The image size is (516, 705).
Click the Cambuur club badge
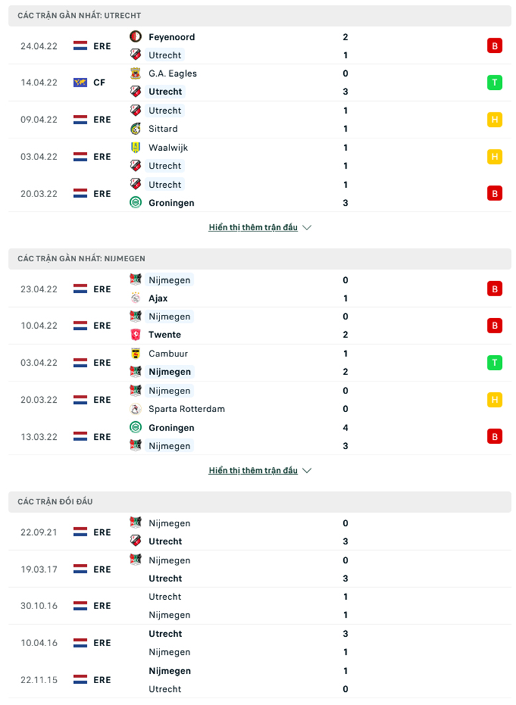136,353
